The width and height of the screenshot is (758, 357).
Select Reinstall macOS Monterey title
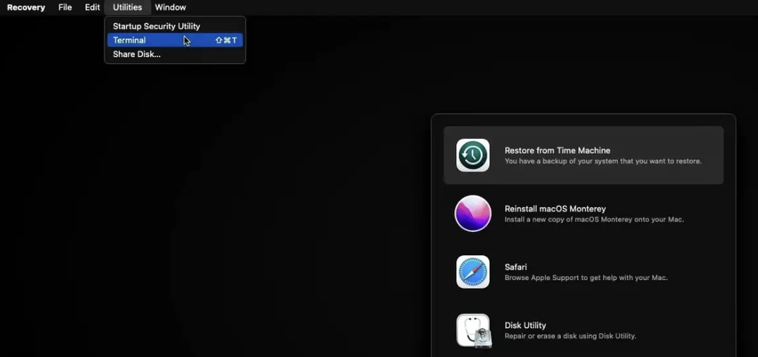[555, 209]
